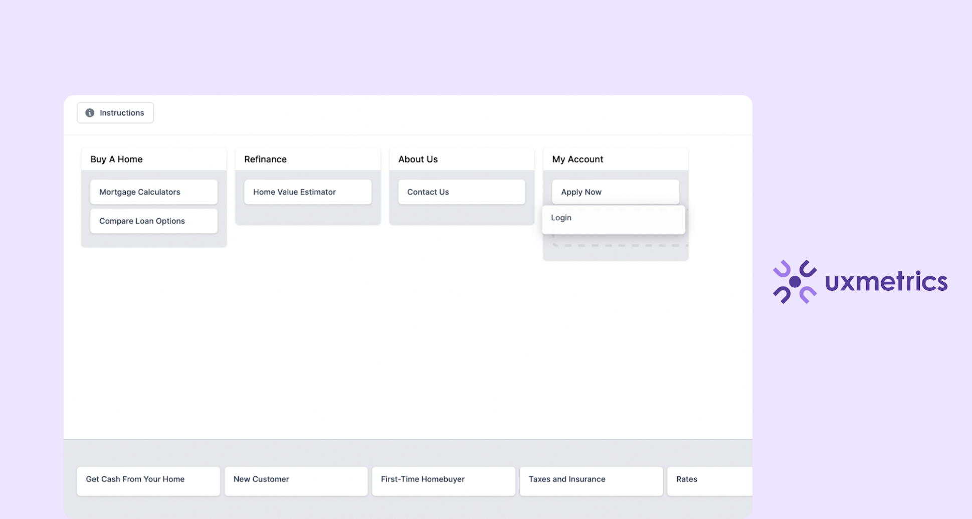
Task: Select the Contact Us item
Action: 461,192
